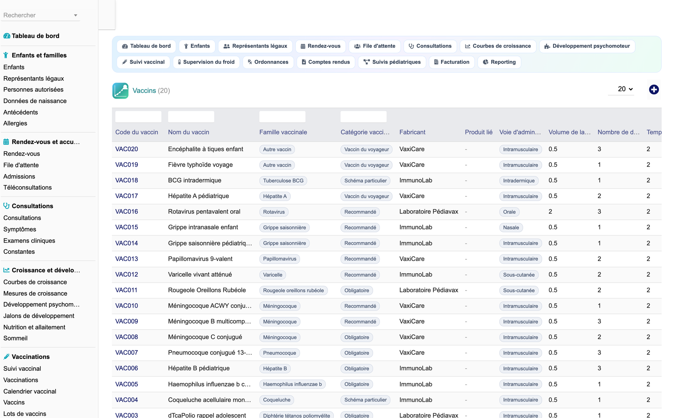Click document icon in Comptes rendus tab
Image resolution: width=676 pixels, height=418 pixels.
pyautogui.click(x=304, y=62)
